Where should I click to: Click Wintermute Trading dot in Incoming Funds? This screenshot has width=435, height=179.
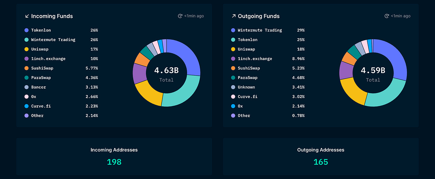26,39
